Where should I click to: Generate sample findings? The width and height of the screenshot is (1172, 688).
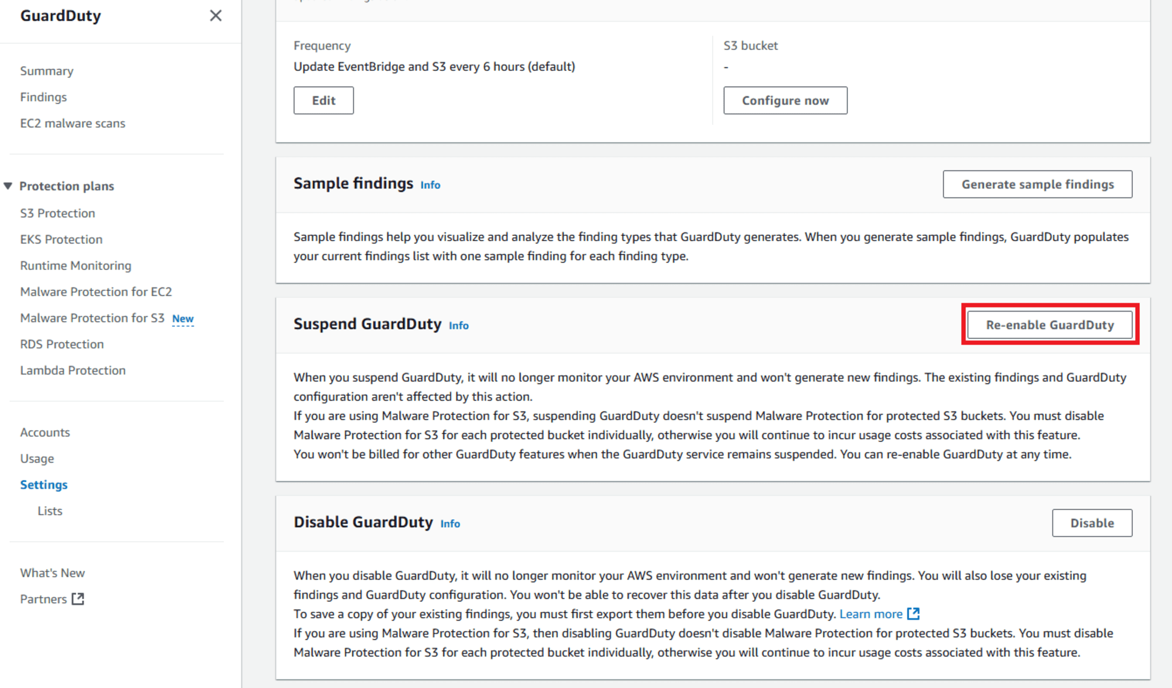(1037, 184)
